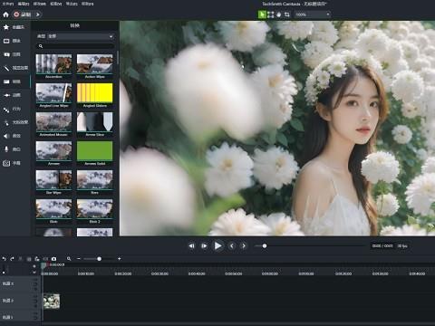
Task: Click the timeline zoom magnifier icon
Action: click(69, 259)
